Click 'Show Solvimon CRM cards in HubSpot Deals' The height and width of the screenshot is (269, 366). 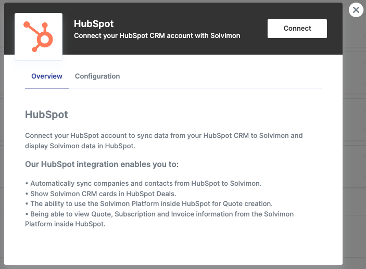click(100, 194)
